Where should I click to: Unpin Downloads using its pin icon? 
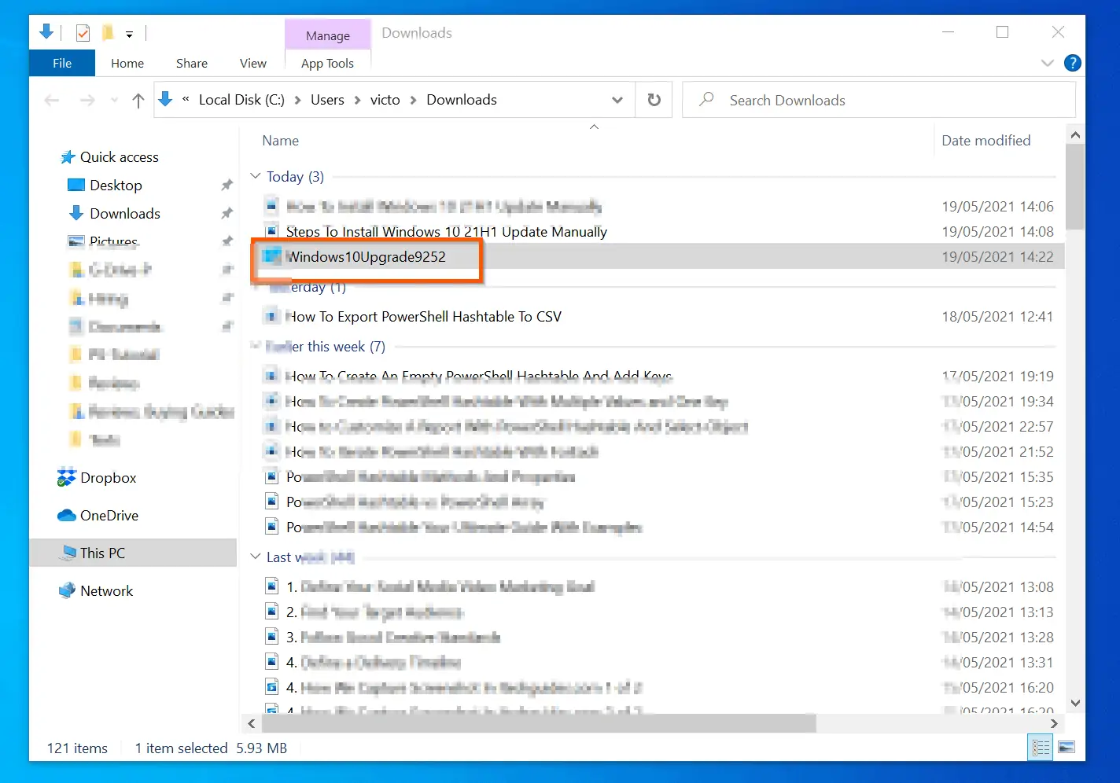pos(227,214)
